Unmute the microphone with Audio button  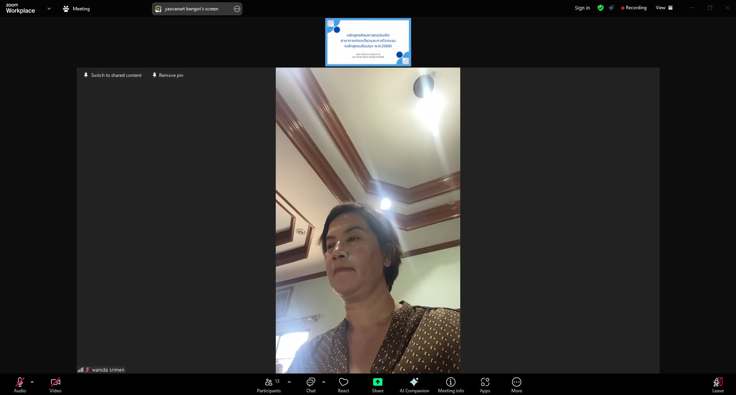pyautogui.click(x=20, y=385)
